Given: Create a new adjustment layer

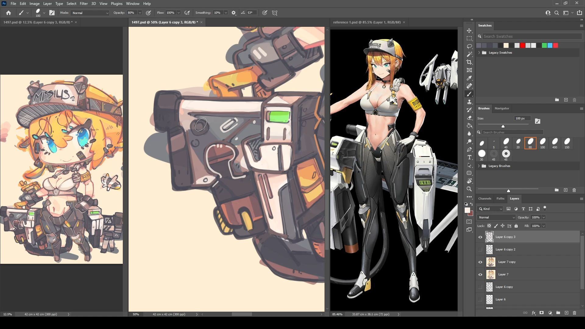Looking at the screenshot, I should pos(550,313).
